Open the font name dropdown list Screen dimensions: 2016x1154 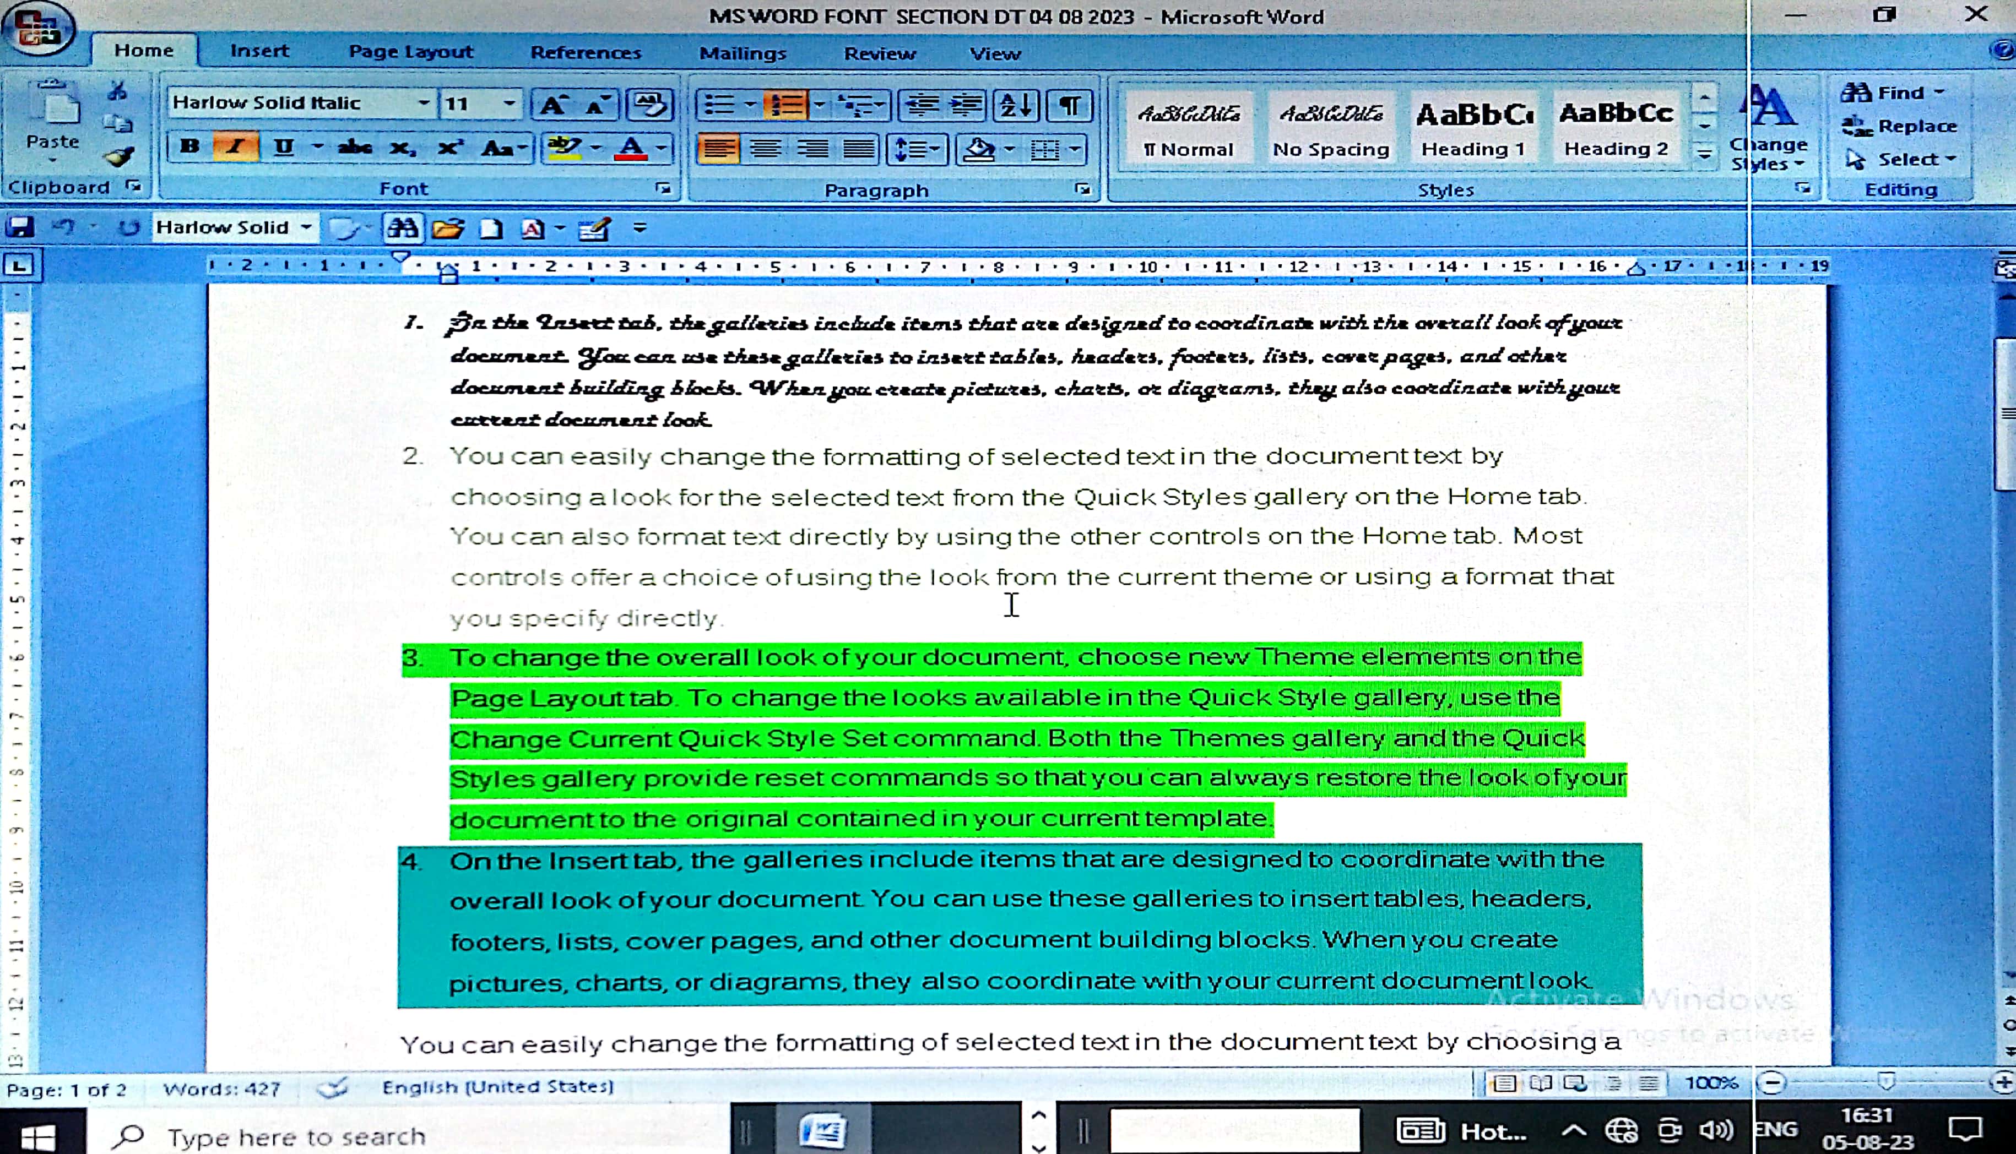(x=424, y=103)
